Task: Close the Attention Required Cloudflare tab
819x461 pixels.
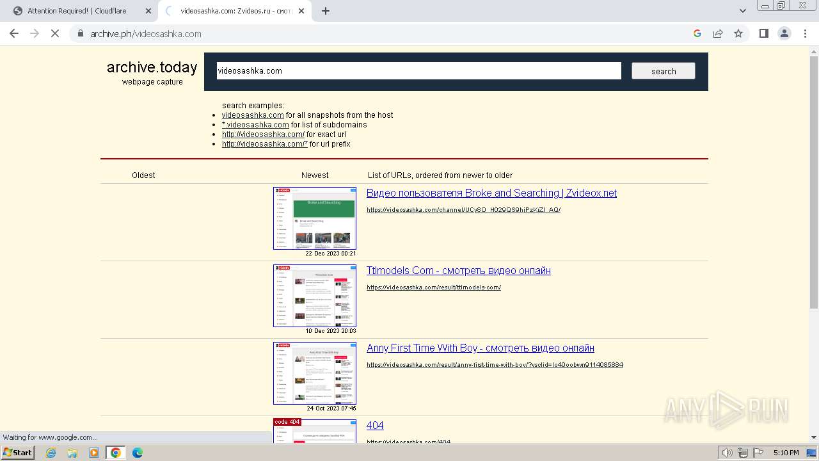Action: (148, 11)
